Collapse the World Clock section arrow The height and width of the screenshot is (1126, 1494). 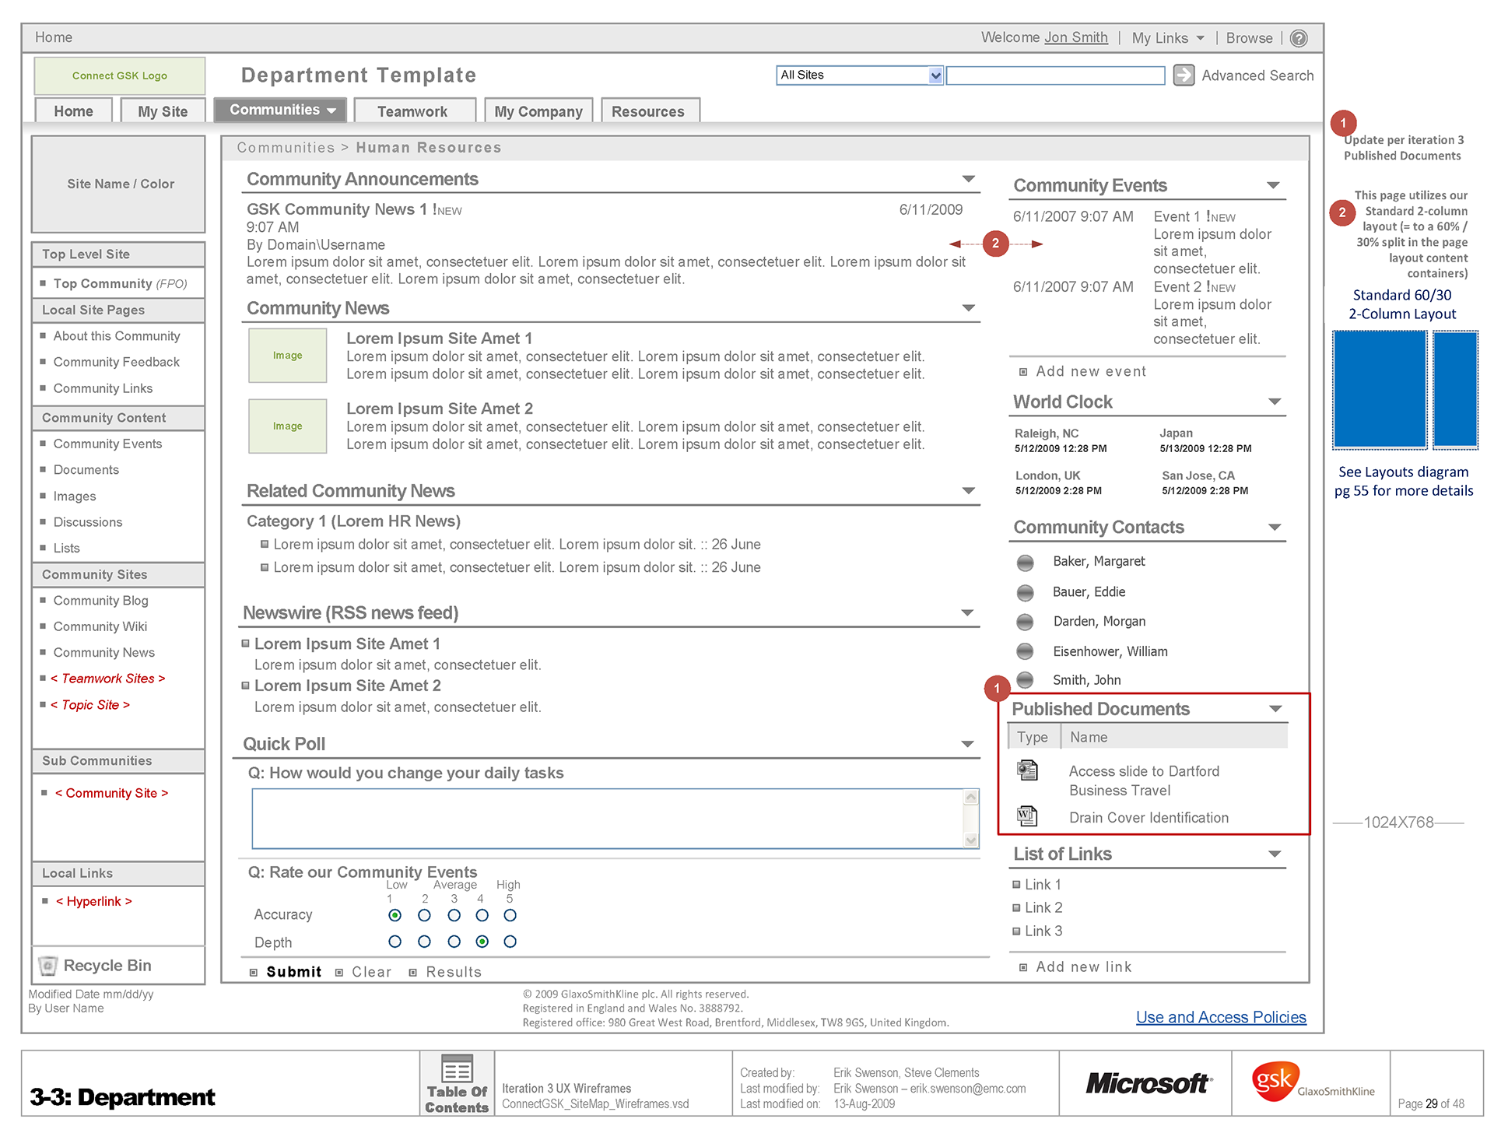click(x=1275, y=402)
